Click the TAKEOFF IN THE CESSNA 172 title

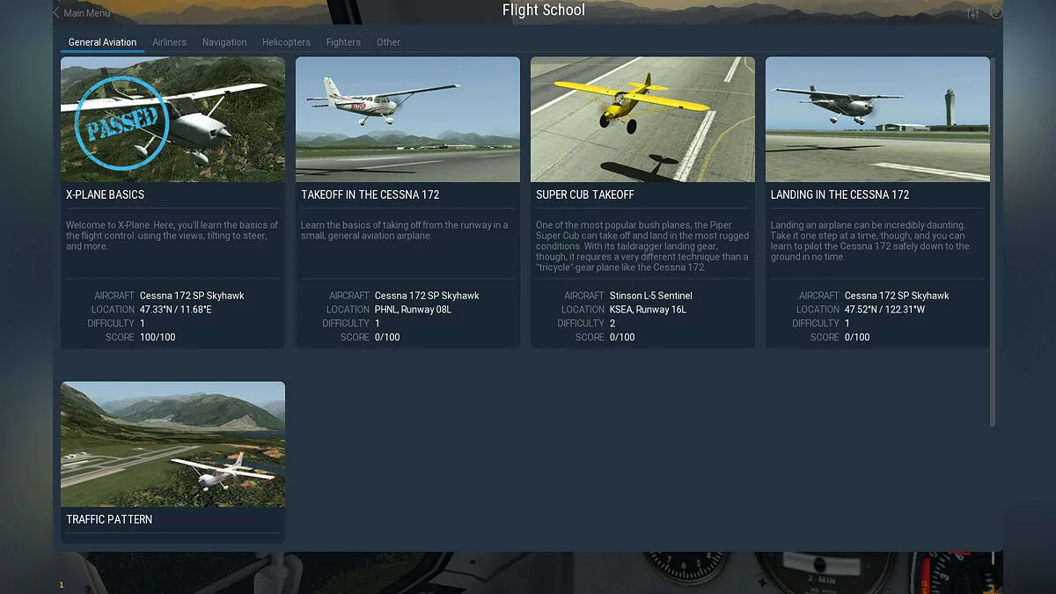coord(370,194)
